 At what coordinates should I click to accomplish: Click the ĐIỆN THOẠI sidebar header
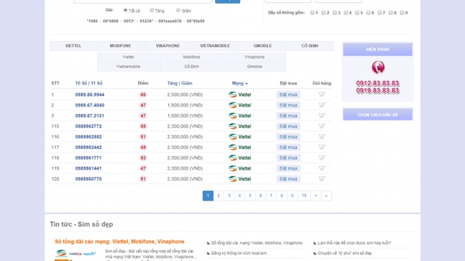coord(378,49)
